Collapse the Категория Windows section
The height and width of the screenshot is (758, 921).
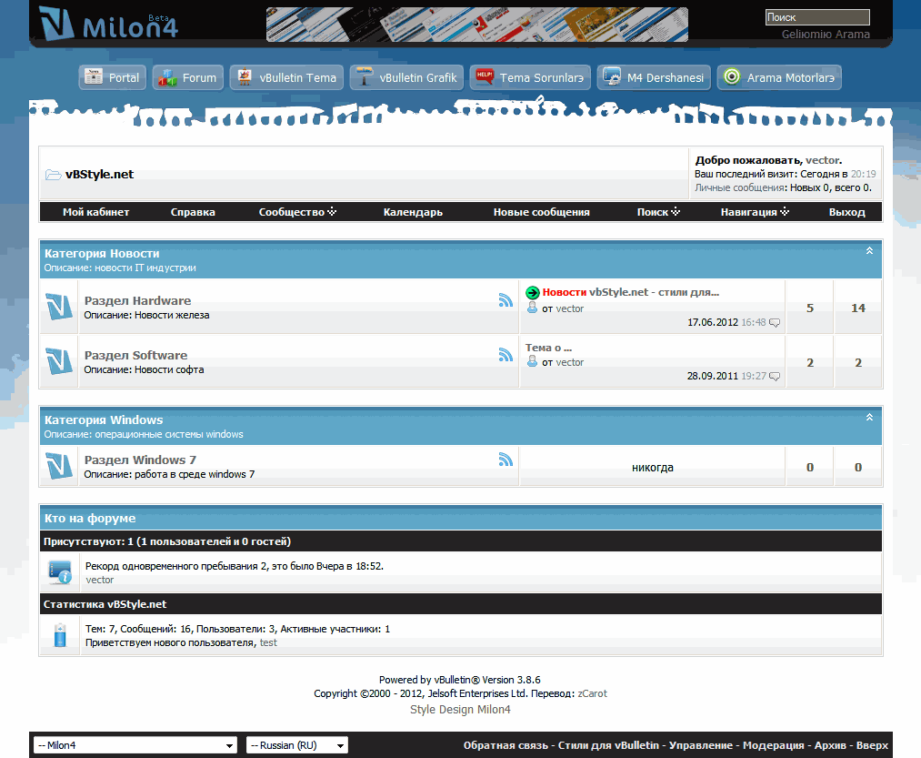[x=869, y=418]
